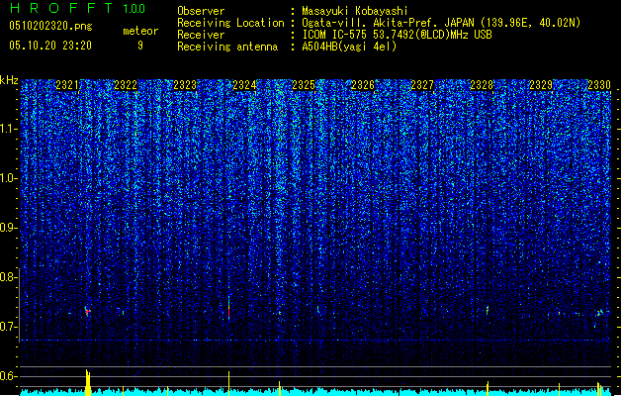The height and width of the screenshot is (396, 622).
Task: Click the Ogata-vill. Akita-Pref. JAPAN location text
Action: (441, 23)
